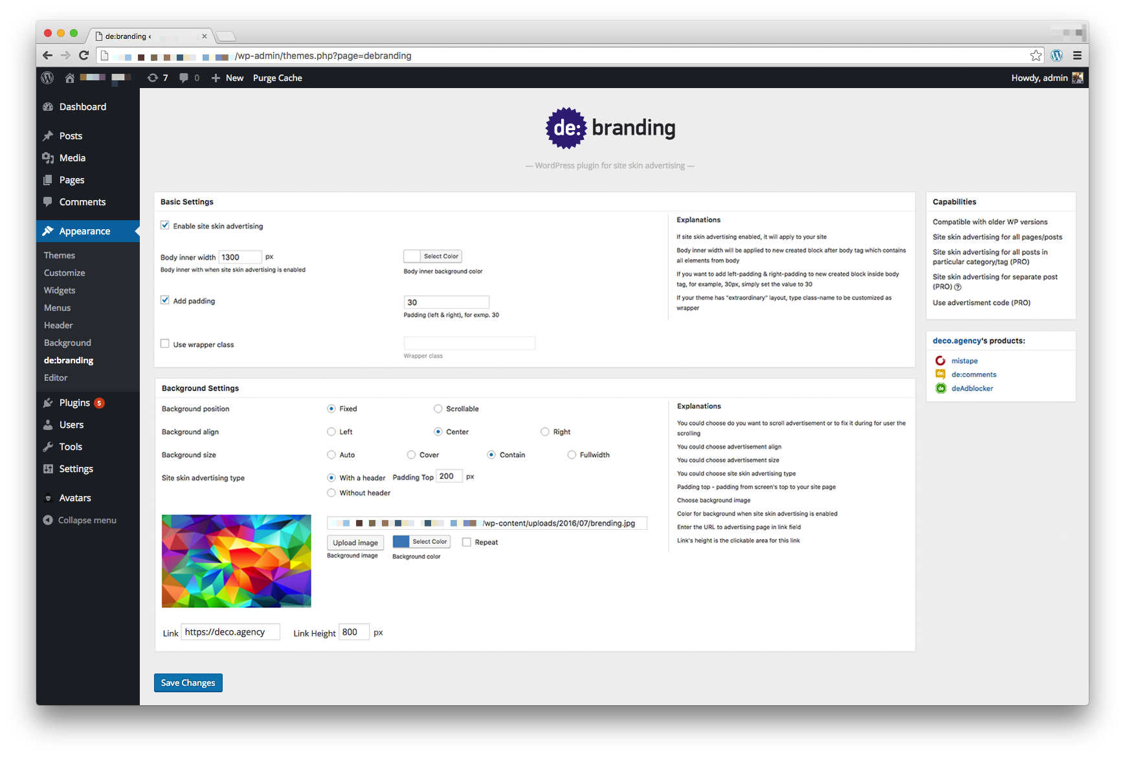
Task: Click the mistape product icon
Action: [941, 361]
